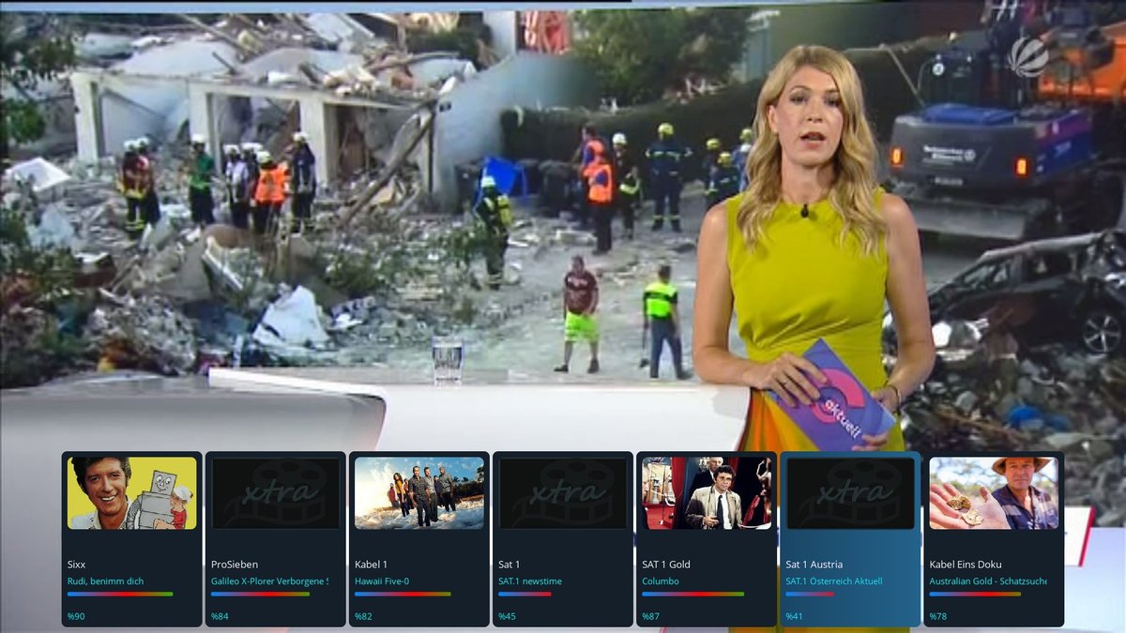Click the 'Kabel 1' channel name
The height and width of the screenshot is (633, 1126).
tap(371, 565)
